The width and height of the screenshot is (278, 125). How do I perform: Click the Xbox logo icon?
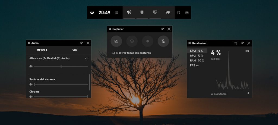coord(92,12)
